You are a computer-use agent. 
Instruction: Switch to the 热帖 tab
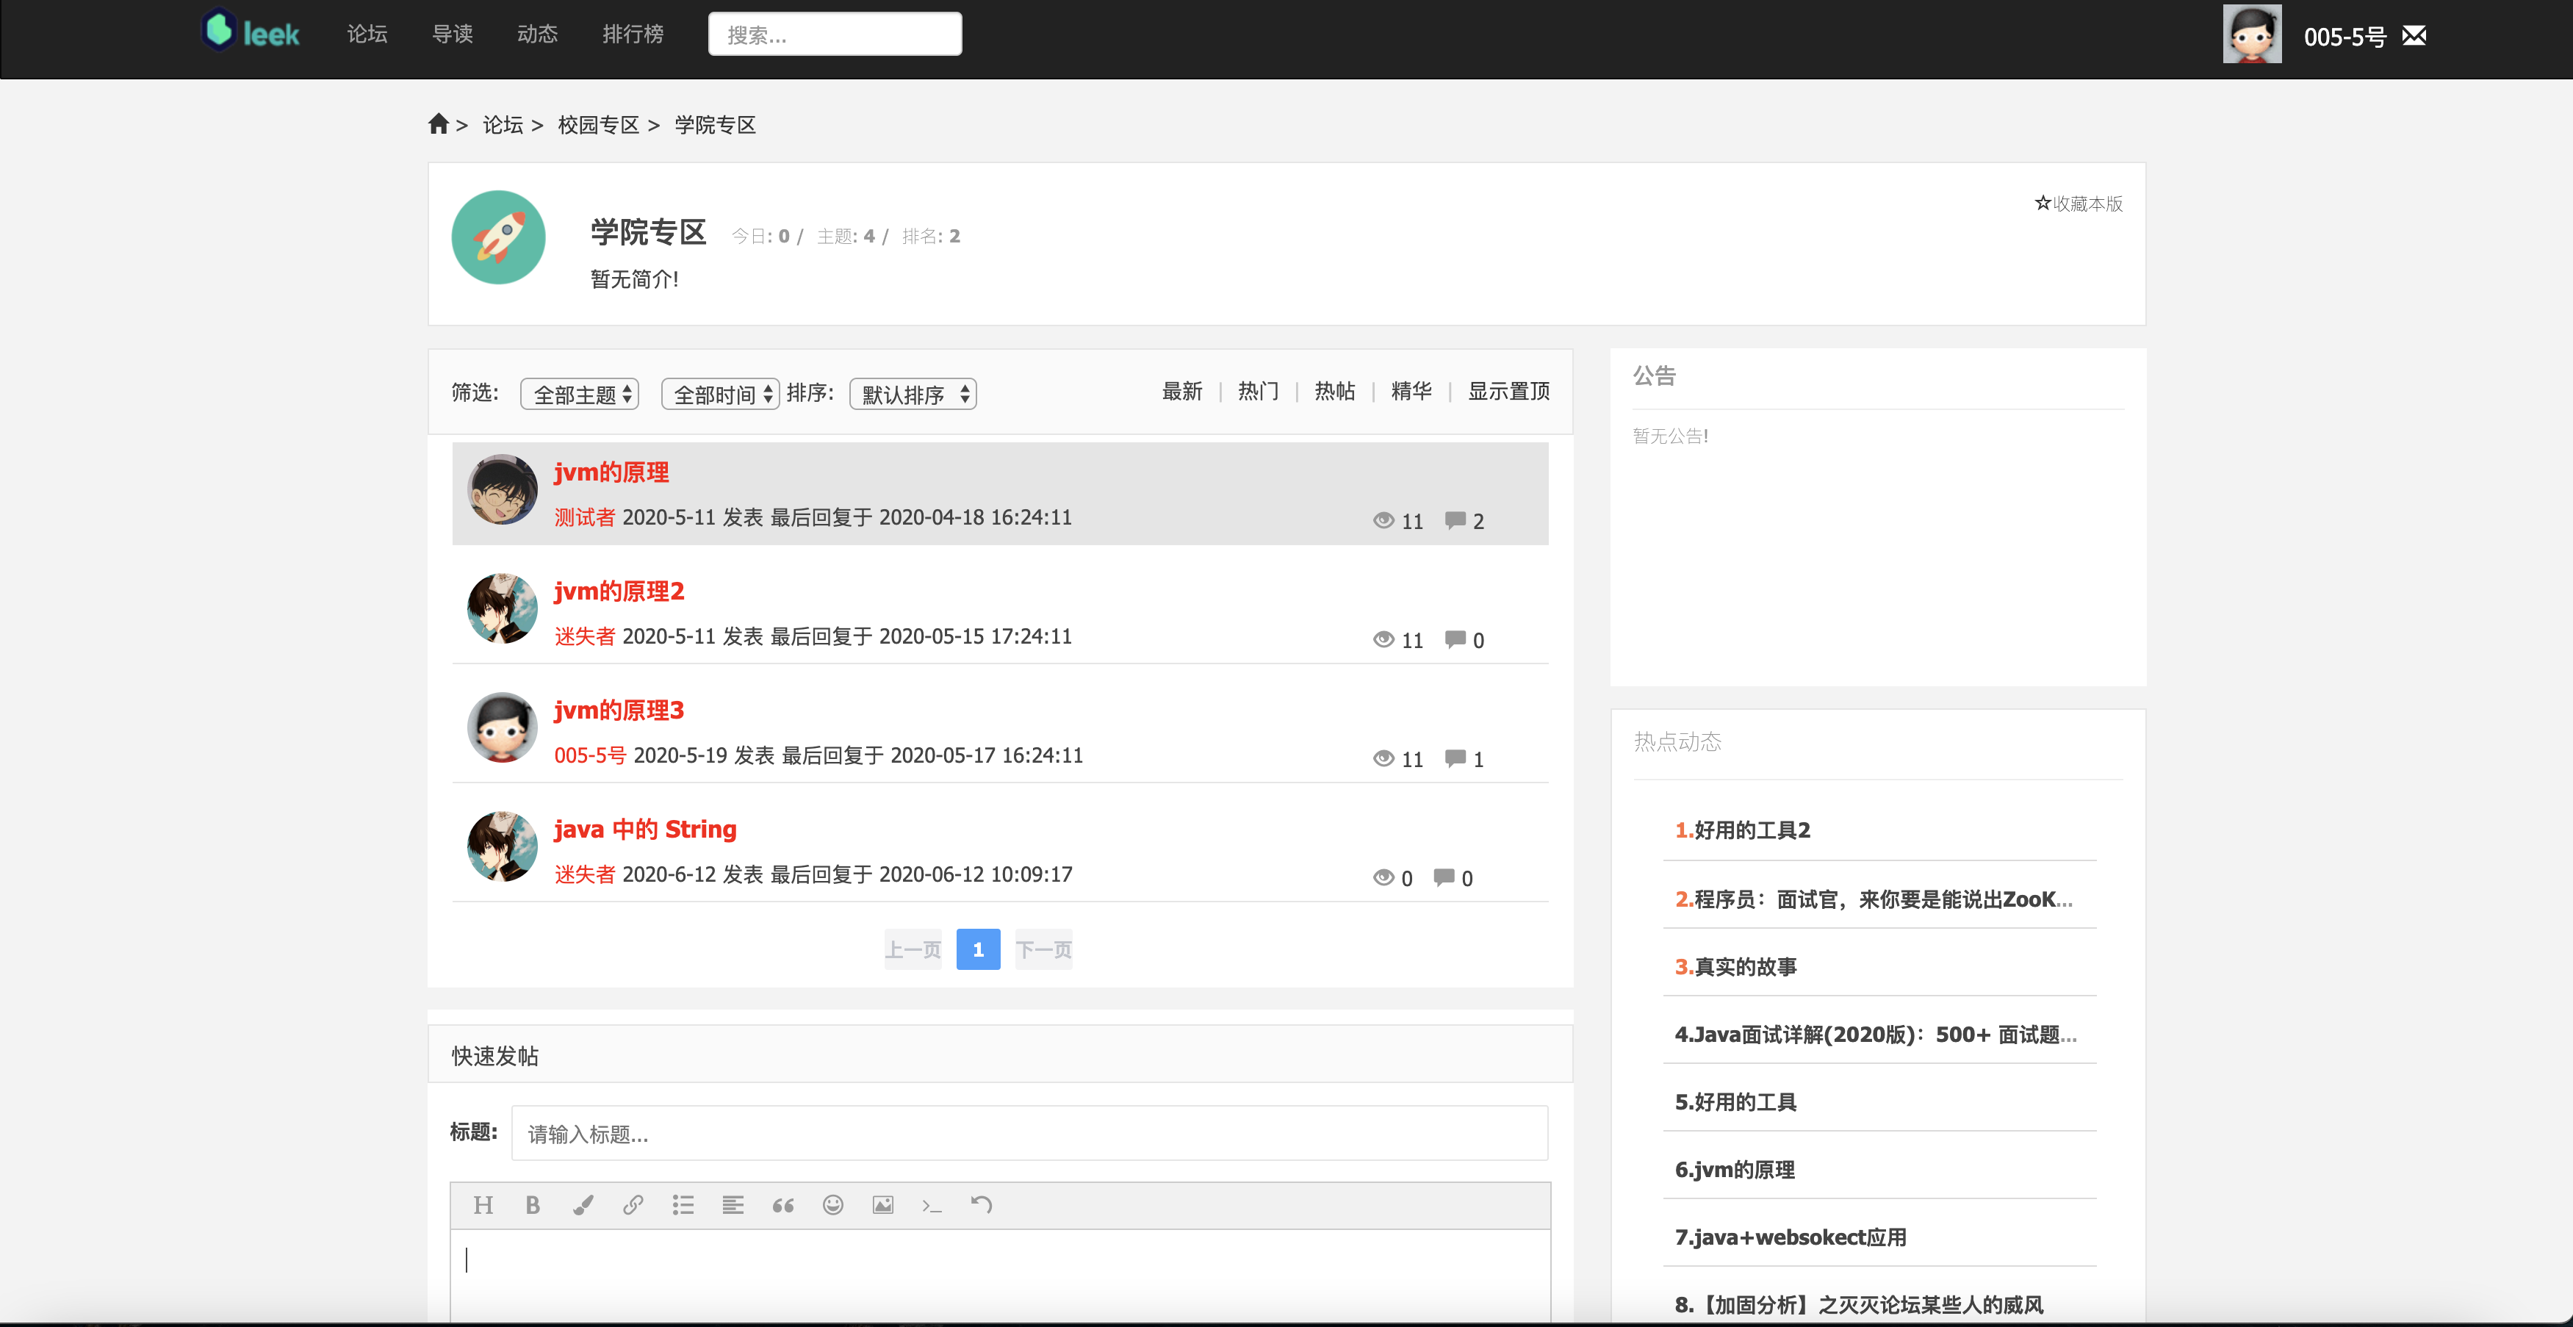[x=1334, y=391]
